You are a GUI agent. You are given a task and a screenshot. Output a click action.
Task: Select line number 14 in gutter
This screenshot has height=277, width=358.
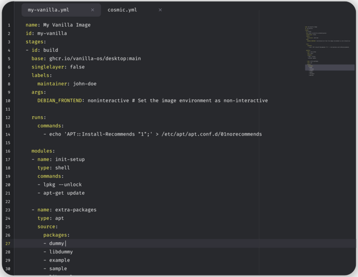tap(8, 134)
